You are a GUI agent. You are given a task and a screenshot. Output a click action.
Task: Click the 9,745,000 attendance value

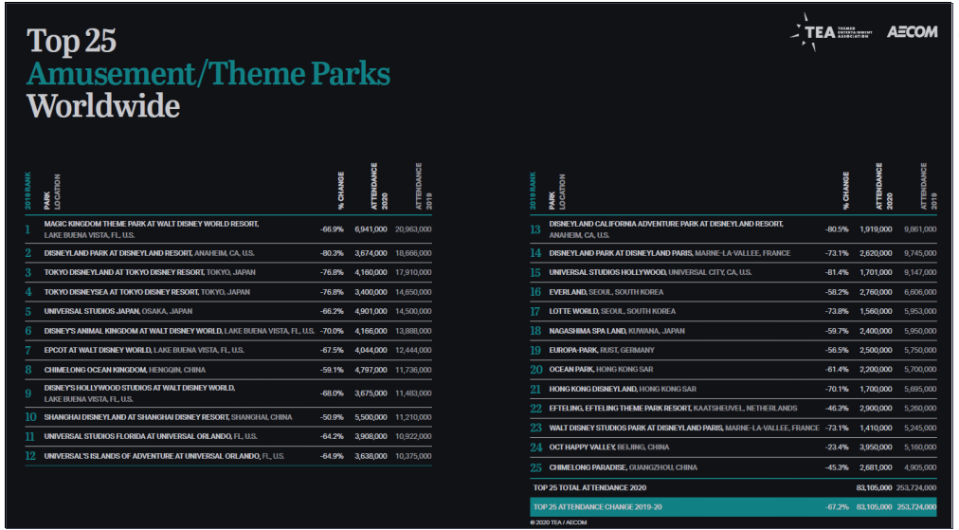point(920,253)
